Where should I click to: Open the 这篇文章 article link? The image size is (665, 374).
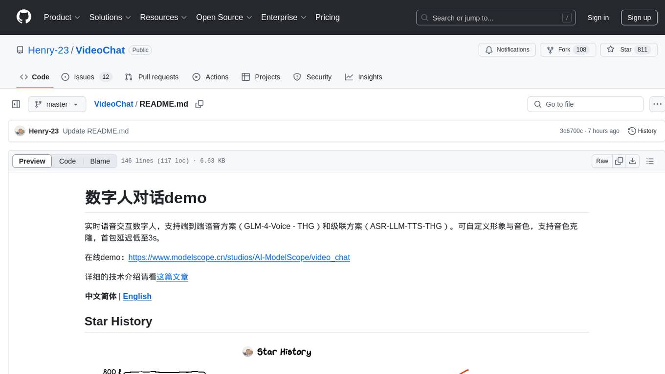point(172,277)
